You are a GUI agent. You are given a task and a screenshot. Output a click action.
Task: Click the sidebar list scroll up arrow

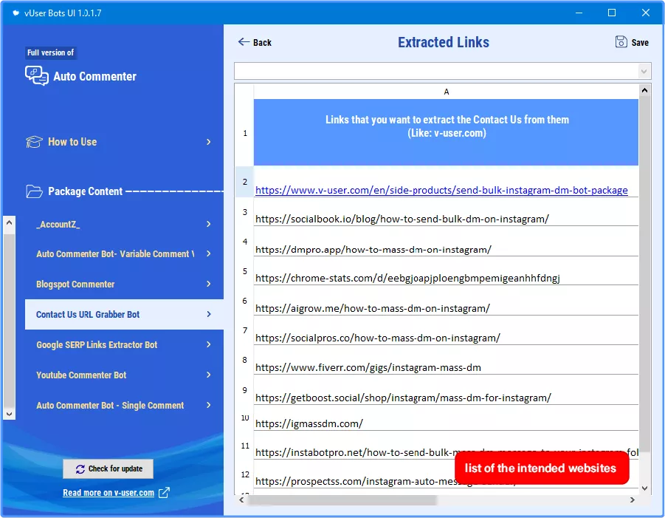[10, 222]
